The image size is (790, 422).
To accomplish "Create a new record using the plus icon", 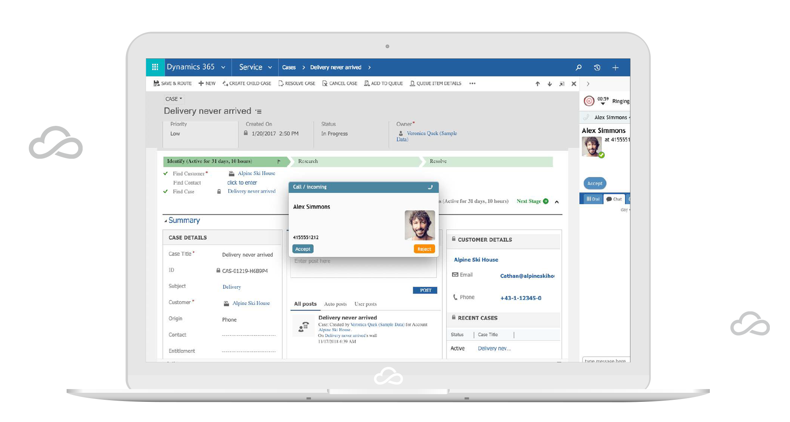I will pyautogui.click(x=616, y=67).
